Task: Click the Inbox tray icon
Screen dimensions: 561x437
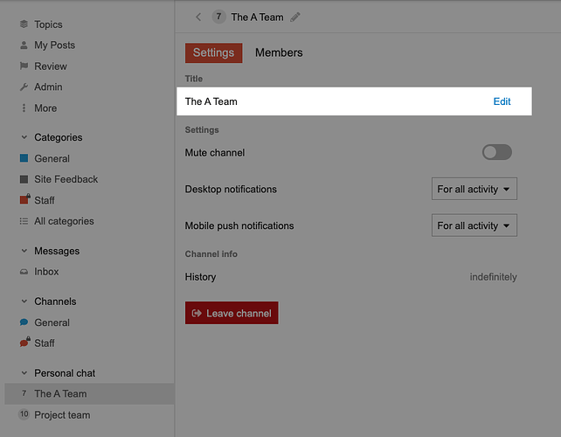Action: click(24, 272)
